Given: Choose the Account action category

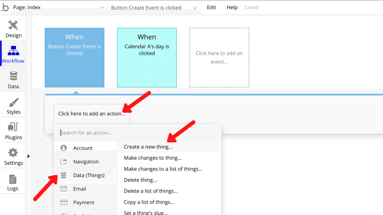Looking at the screenshot, I should click(86, 148).
